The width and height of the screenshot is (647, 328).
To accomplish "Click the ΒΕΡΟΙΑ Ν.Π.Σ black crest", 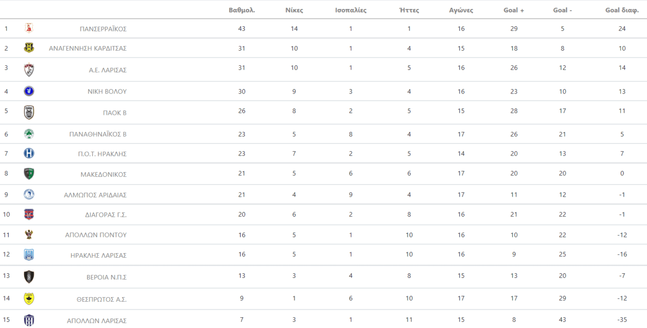I will [x=29, y=276].
